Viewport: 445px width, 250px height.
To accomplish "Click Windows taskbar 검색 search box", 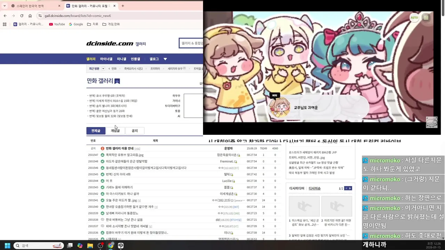I will coord(39,245).
